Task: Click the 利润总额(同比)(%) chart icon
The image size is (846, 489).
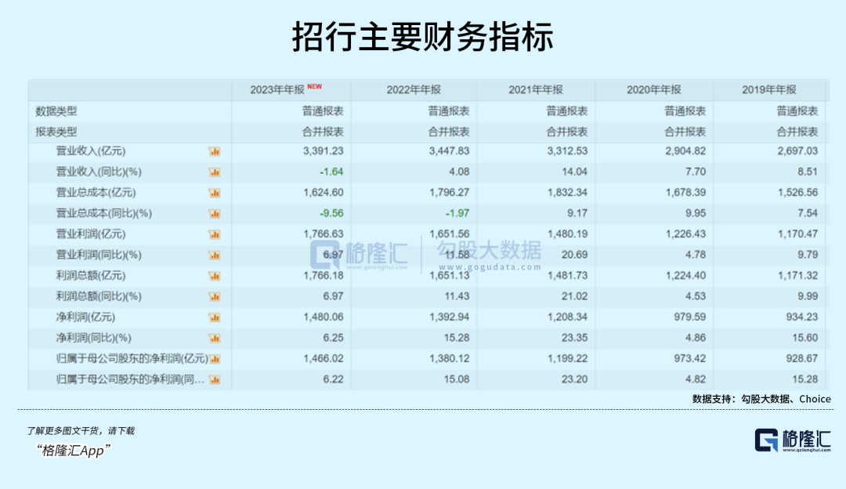Action: pyautogui.click(x=213, y=296)
